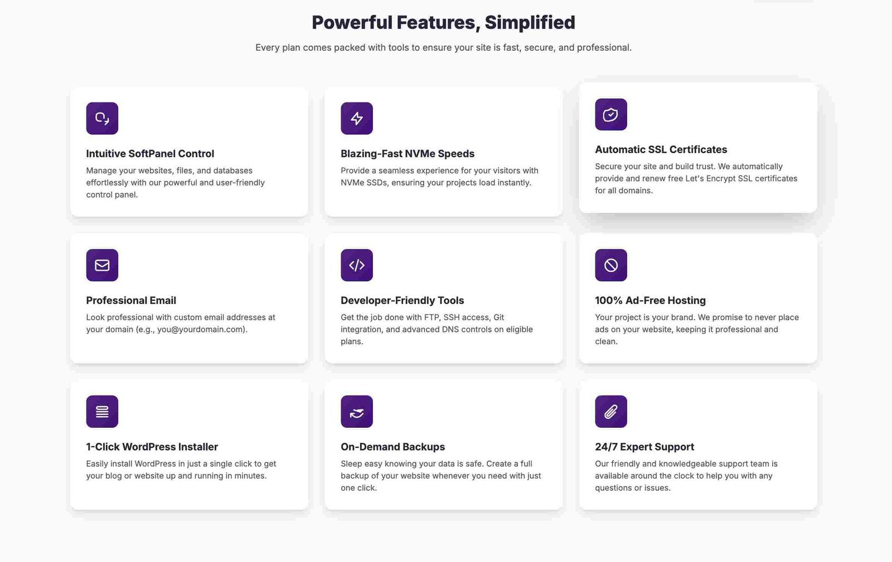Select the Intuitive SoftPanel Control heading
The height and width of the screenshot is (562, 892).
coord(150,154)
